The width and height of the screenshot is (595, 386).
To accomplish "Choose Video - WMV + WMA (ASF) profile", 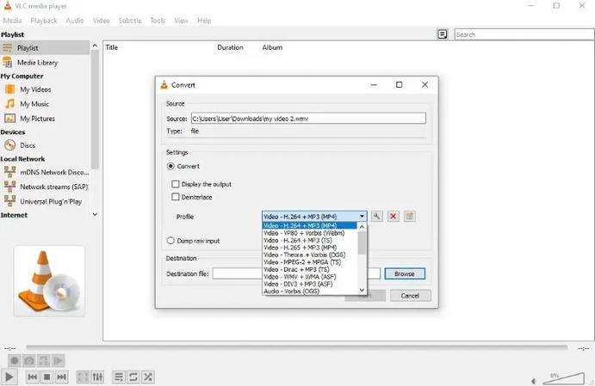I will (x=309, y=277).
